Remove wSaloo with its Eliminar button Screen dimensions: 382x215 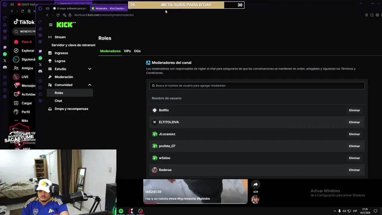point(355,158)
